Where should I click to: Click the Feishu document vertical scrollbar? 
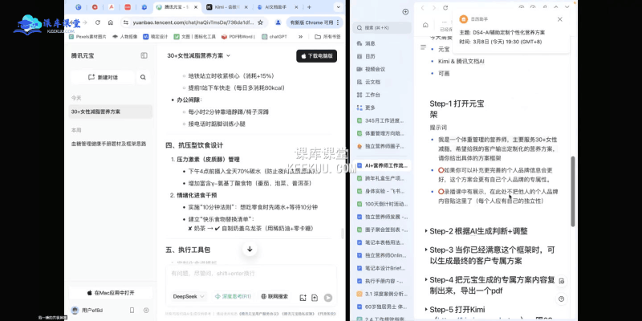click(x=573, y=191)
